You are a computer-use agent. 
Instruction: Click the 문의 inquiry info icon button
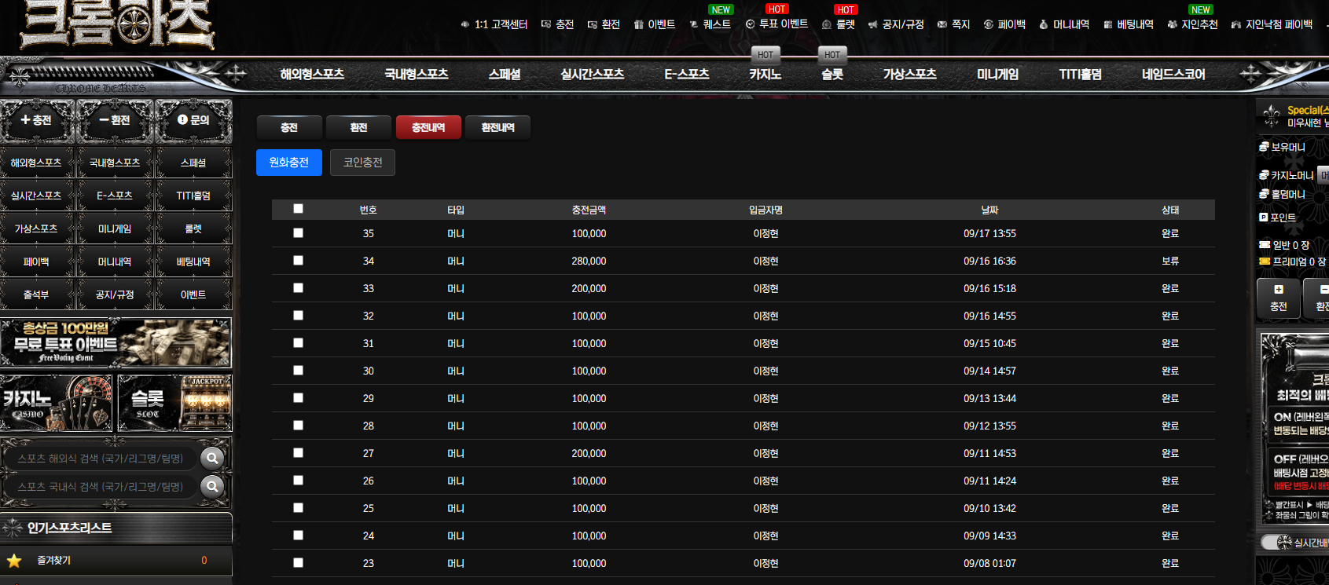click(193, 120)
